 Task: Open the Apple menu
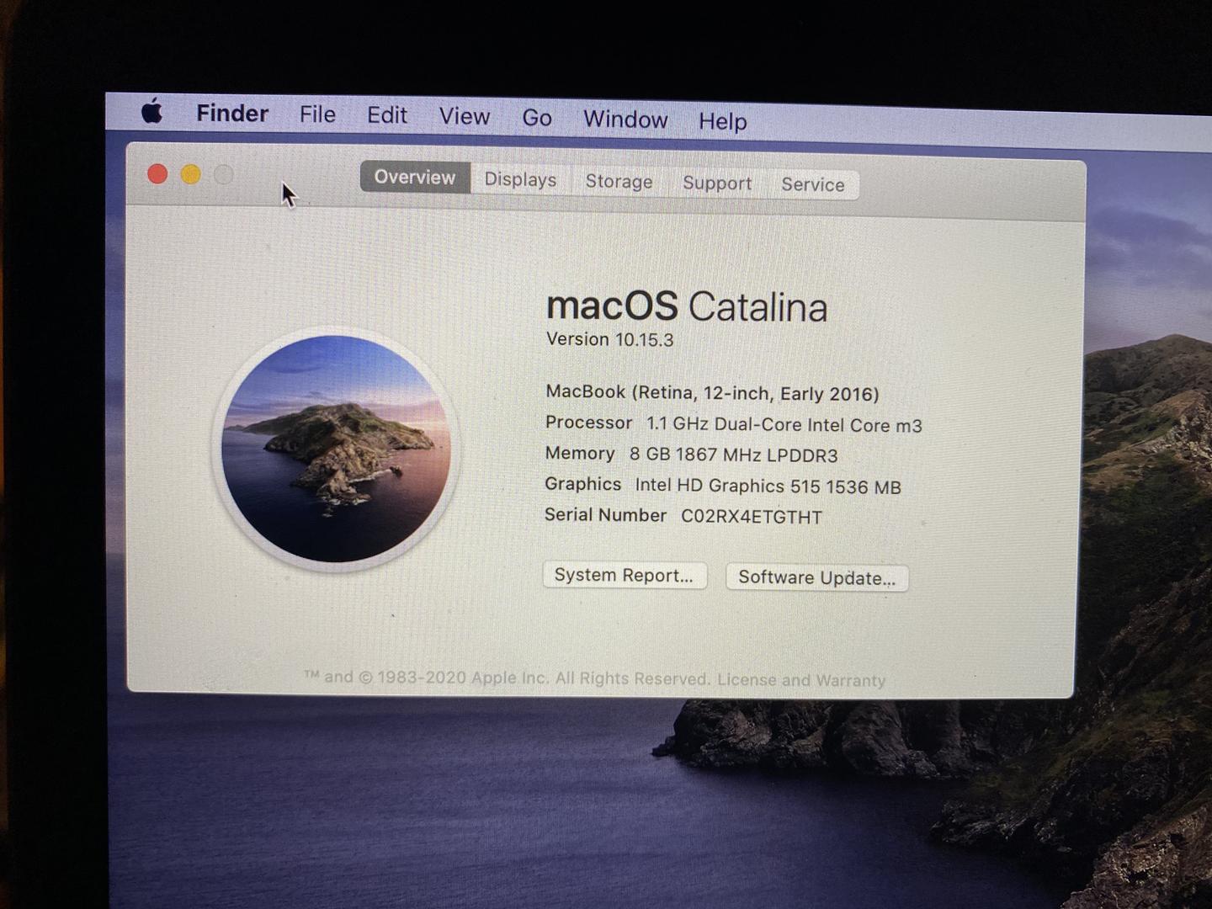coord(152,111)
